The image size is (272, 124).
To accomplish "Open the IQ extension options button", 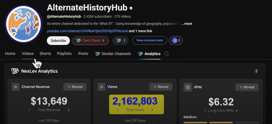I will coord(176,40).
